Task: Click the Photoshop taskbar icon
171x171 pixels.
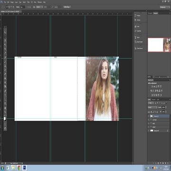Action: click(x=24, y=168)
